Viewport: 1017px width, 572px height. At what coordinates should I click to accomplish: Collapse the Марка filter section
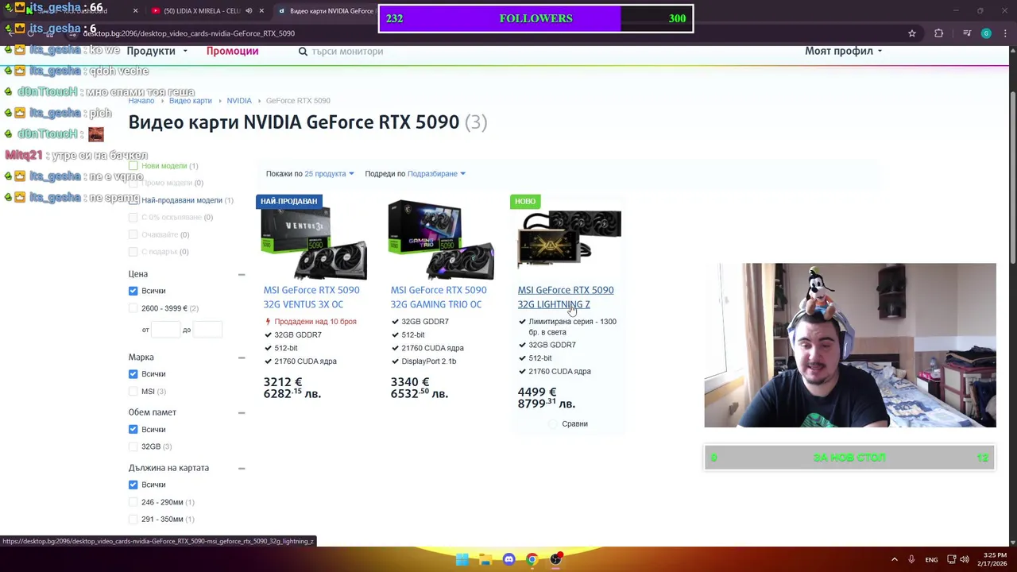click(242, 357)
